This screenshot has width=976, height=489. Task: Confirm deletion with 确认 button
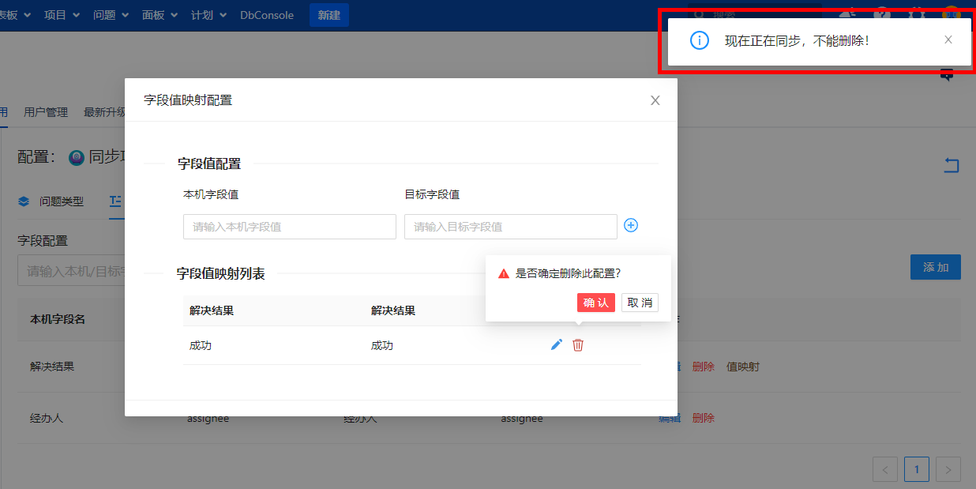(x=595, y=303)
